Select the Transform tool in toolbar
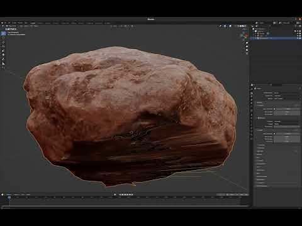This screenshot has height=226, width=302. [x=3, y=55]
